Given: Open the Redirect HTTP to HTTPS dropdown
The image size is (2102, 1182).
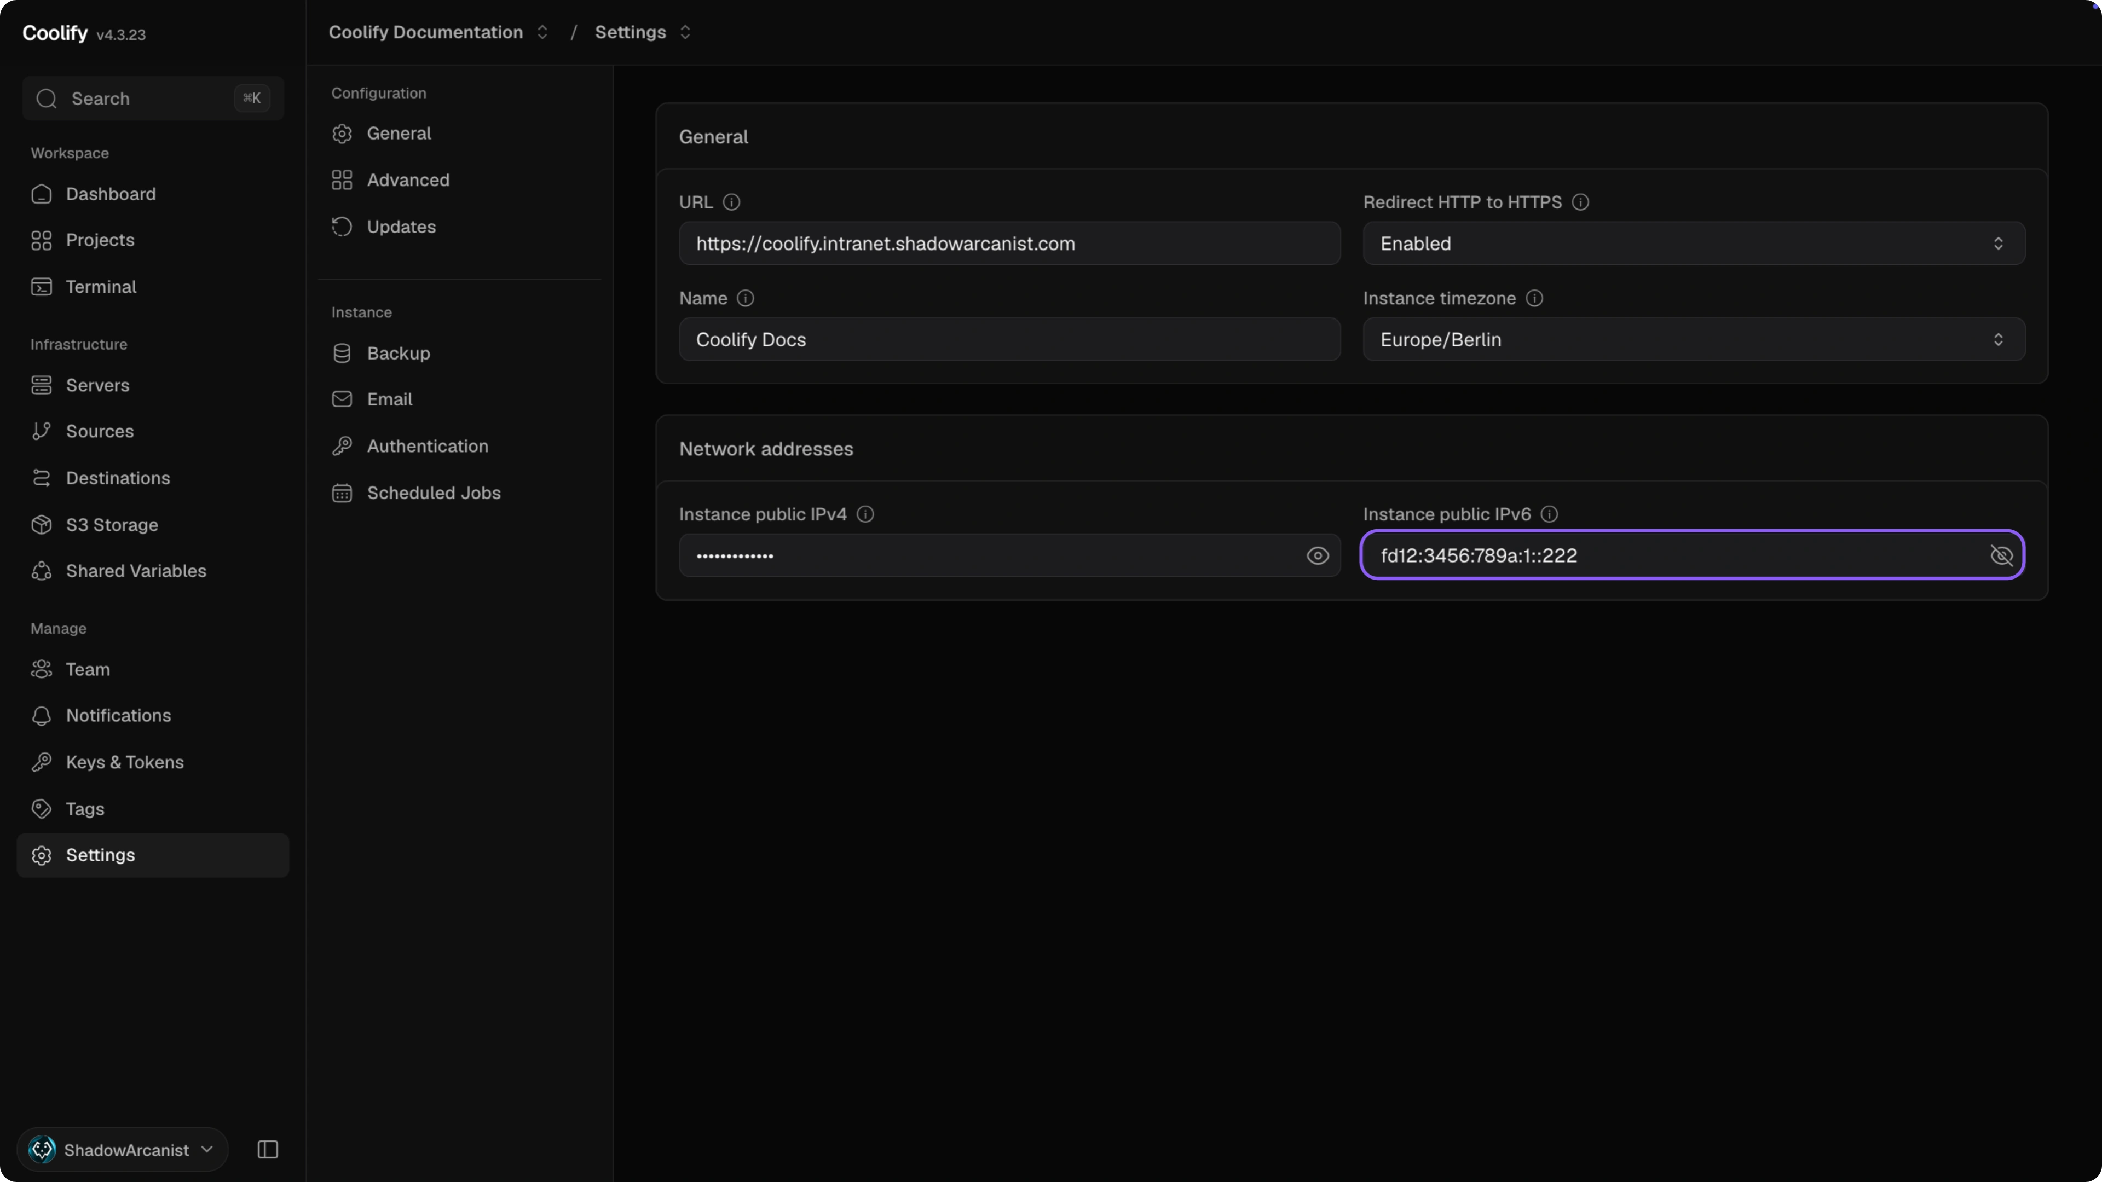Looking at the screenshot, I should [x=1694, y=243].
